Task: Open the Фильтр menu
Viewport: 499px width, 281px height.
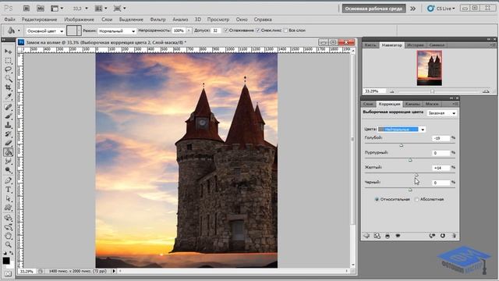Action: point(157,20)
